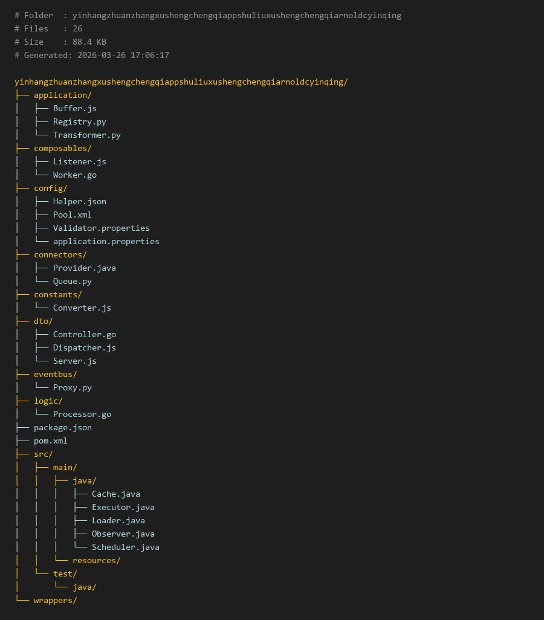Select application.properties file
Screen dimensions: 544x620
tap(106, 241)
